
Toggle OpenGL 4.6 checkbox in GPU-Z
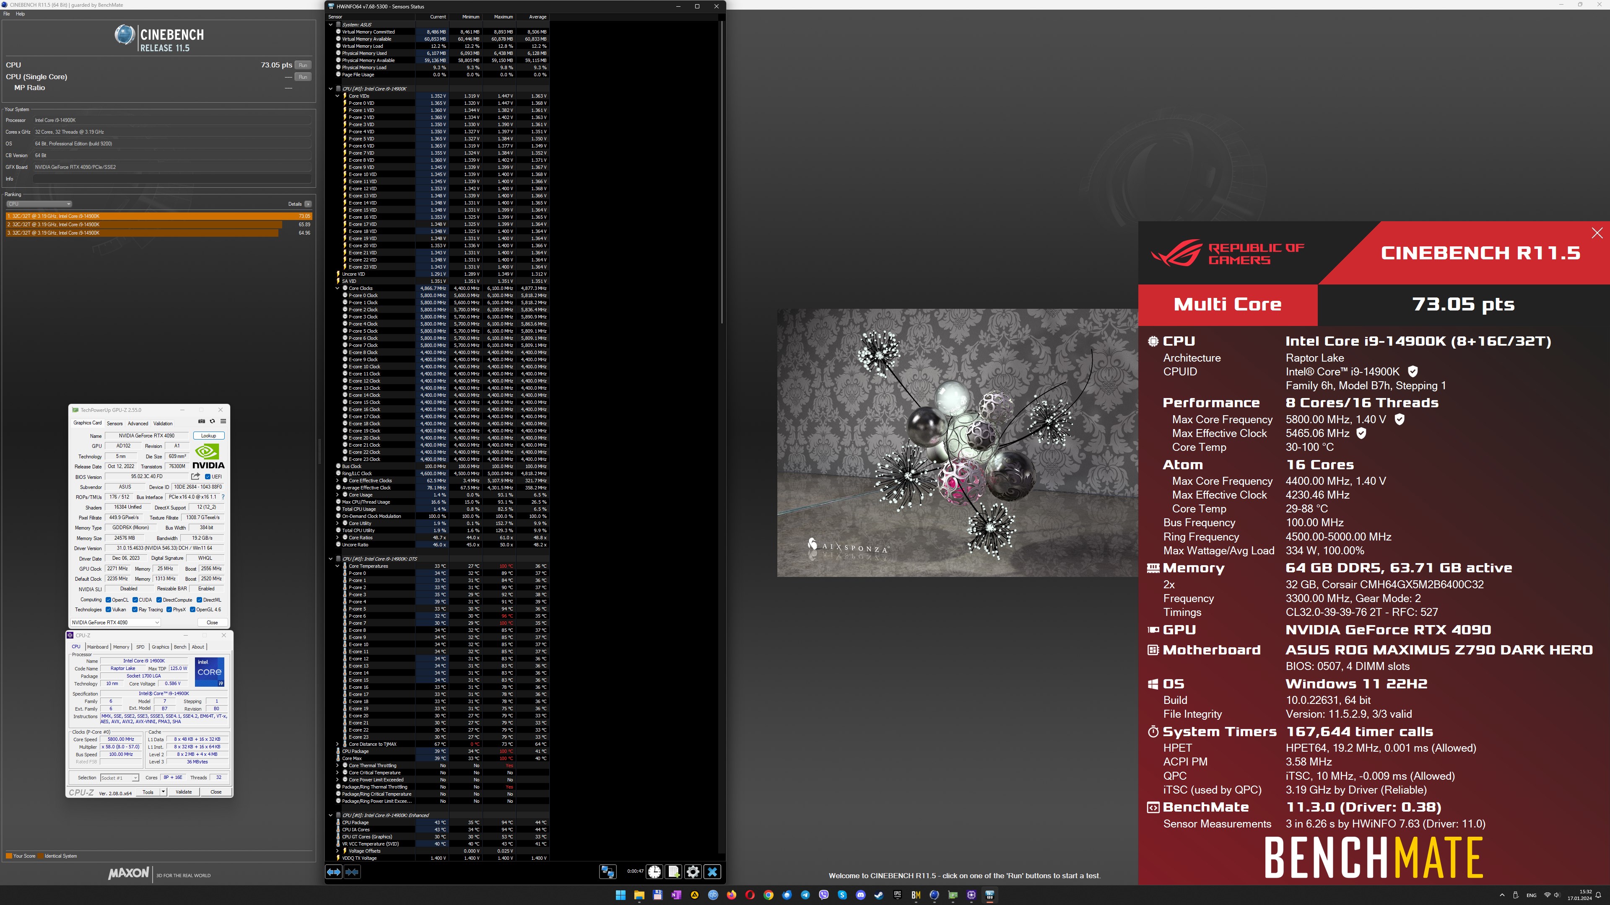[192, 610]
